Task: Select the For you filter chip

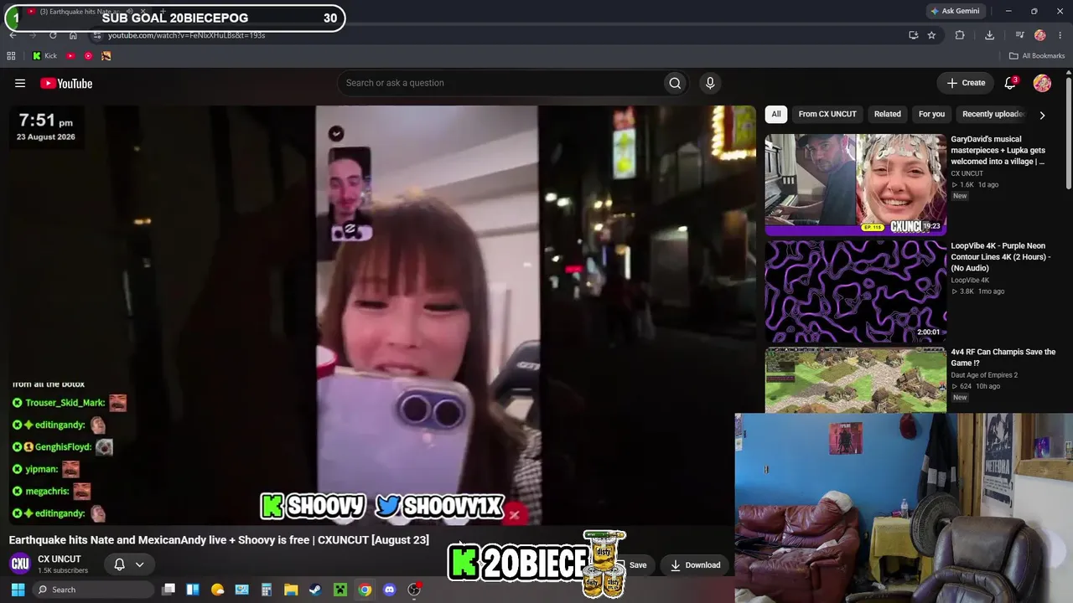Action: (931, 114)
